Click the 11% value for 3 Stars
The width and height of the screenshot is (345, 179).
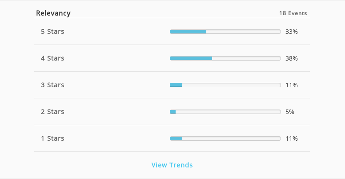point(292,85)
